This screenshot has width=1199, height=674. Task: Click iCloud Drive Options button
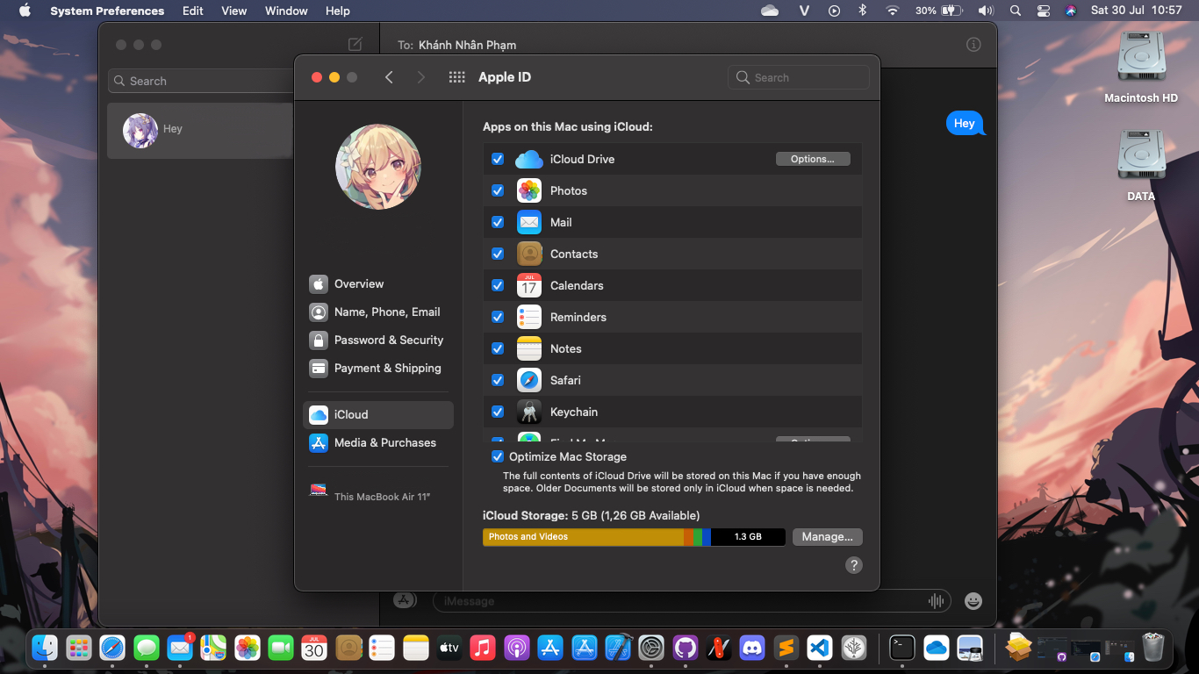pos(813,159)
